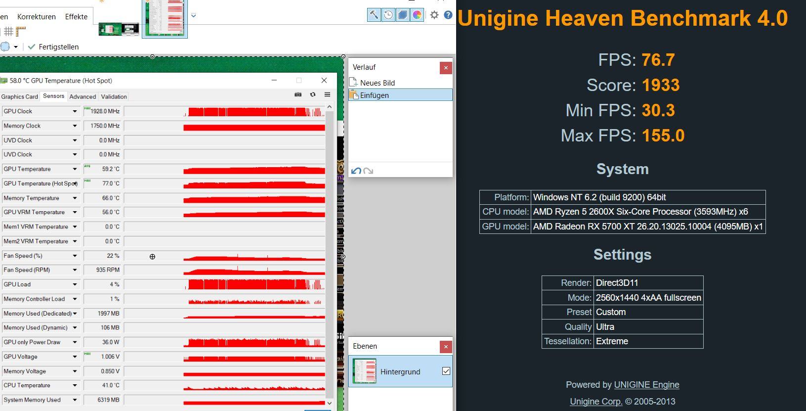The width and height of the screenshot is (806, 411).
Task: Toggle the Colors window wheel icon
Action: point(417,15)
